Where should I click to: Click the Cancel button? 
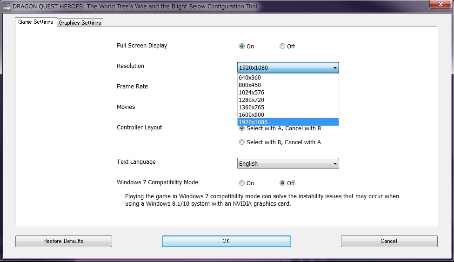pos(389,241)
